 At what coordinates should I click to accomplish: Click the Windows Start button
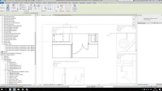coord(2,89)
